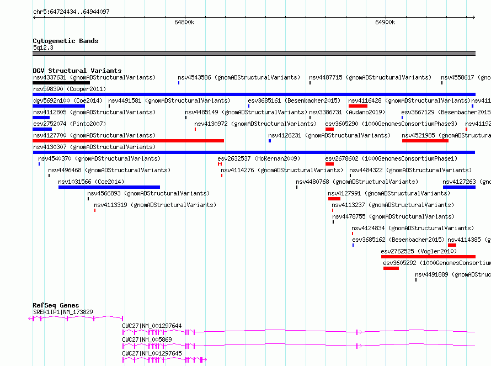Open esv2752074 (Pinto2007) variant

click(70, 124)
